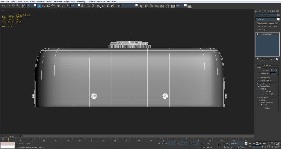Open the Rendering menu
Screen dimensions: 281x149
coord(81,1)
